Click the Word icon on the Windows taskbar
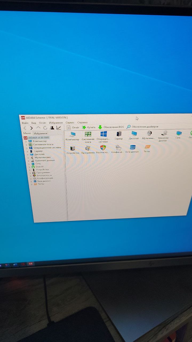The height and width of the screenshot is (342, 192). [x=15, y=265]
